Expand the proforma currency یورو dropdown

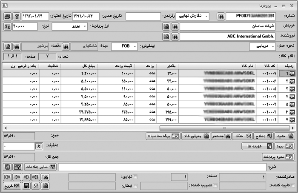(x=86, y=26)
